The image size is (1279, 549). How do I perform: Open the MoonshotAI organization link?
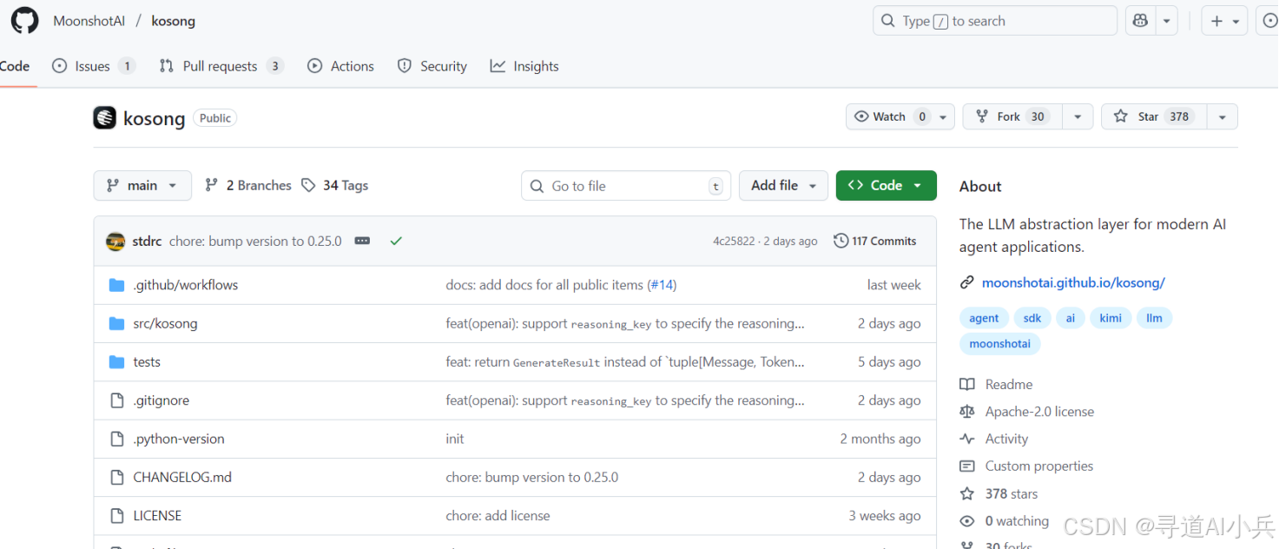[89, 21]
